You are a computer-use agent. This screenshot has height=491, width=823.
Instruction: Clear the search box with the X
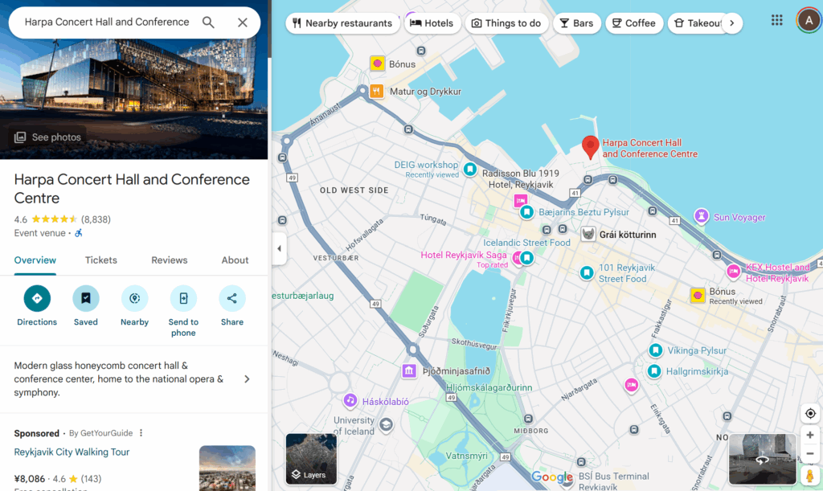243,22
